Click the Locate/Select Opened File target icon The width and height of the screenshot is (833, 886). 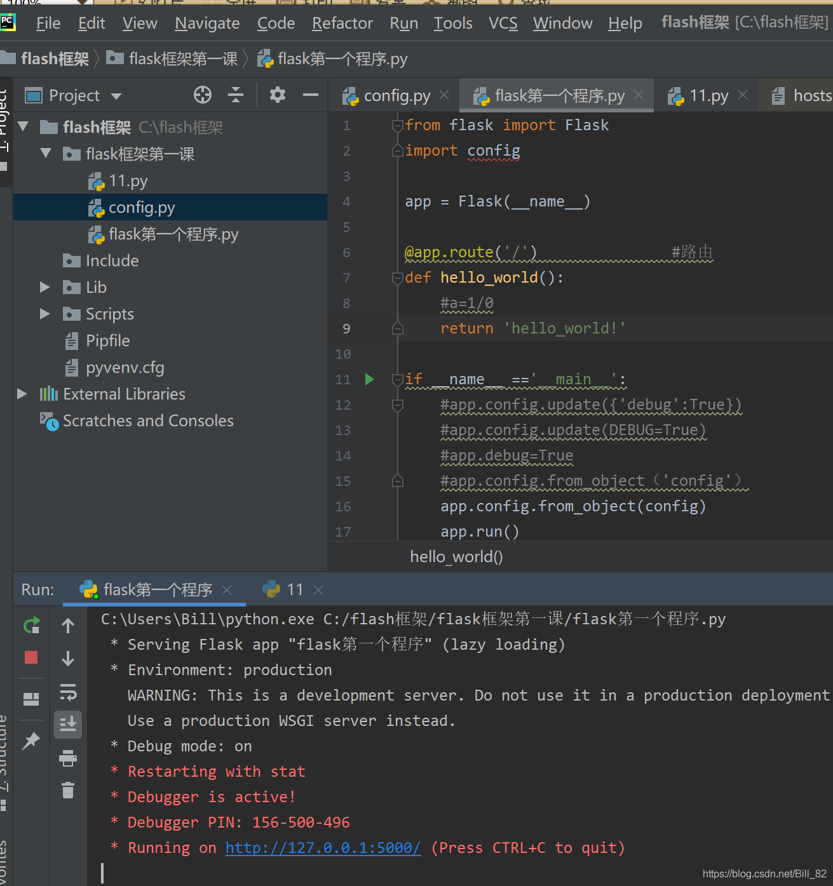pos(203,95)
